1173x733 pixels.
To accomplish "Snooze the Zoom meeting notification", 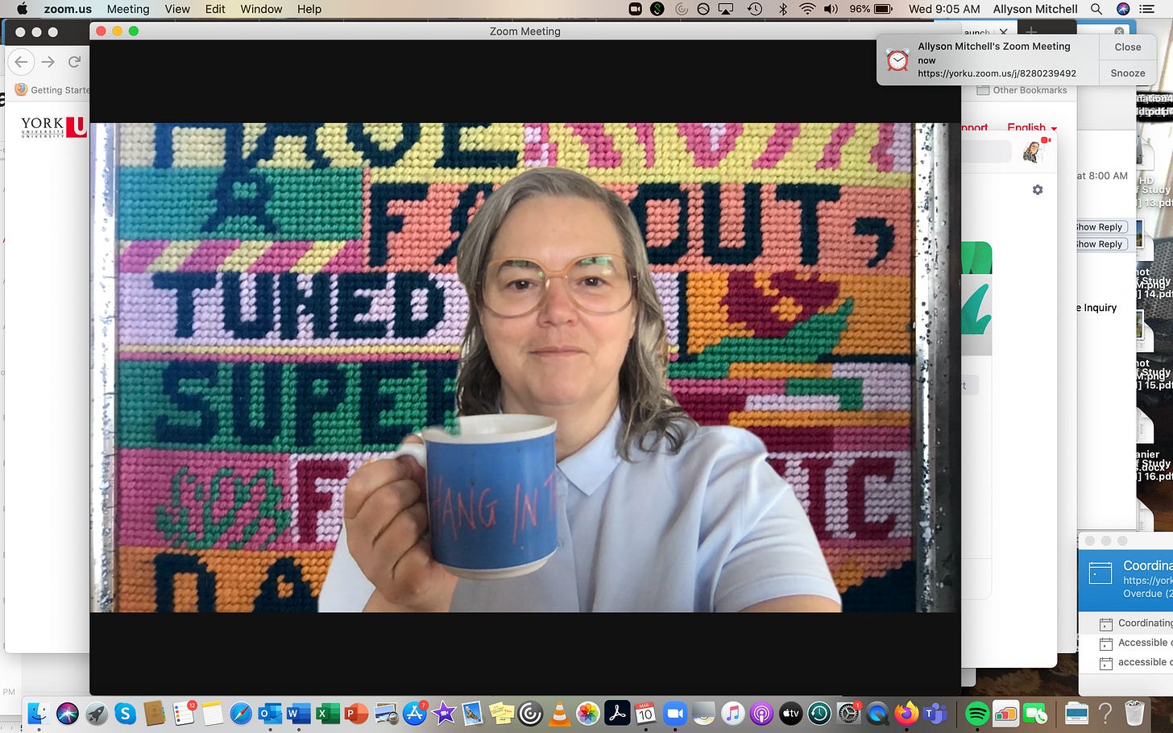I will pyautogui.click(x=1128, y=72).
